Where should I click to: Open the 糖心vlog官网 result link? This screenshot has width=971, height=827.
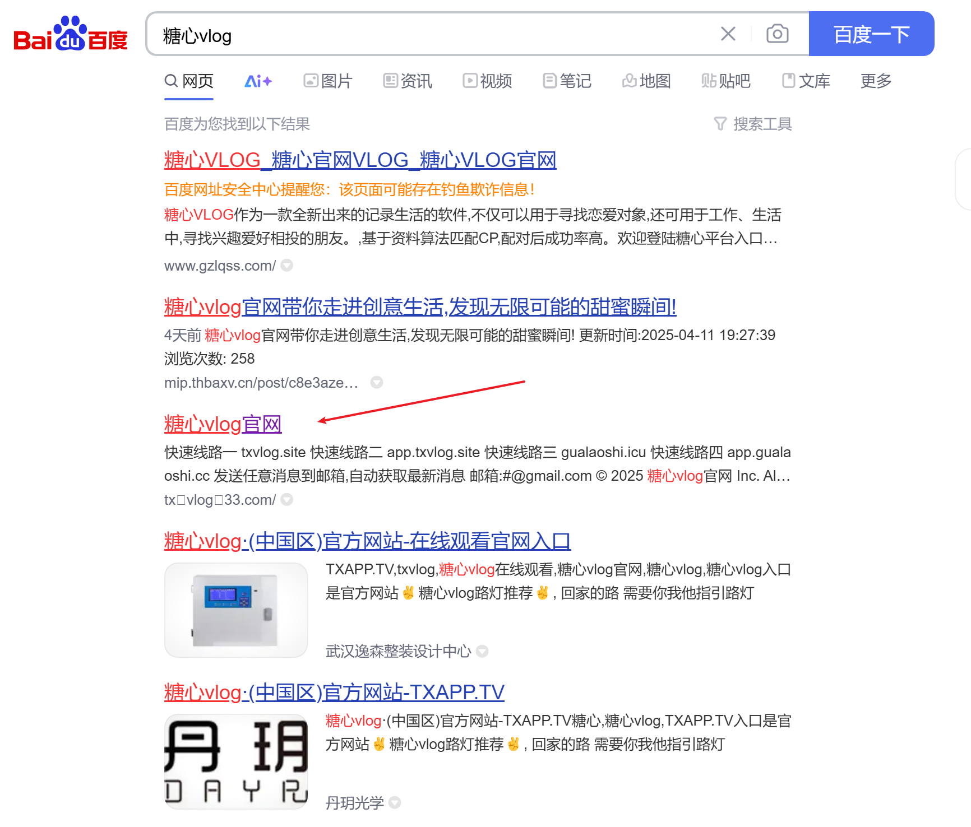pos(223,424)
